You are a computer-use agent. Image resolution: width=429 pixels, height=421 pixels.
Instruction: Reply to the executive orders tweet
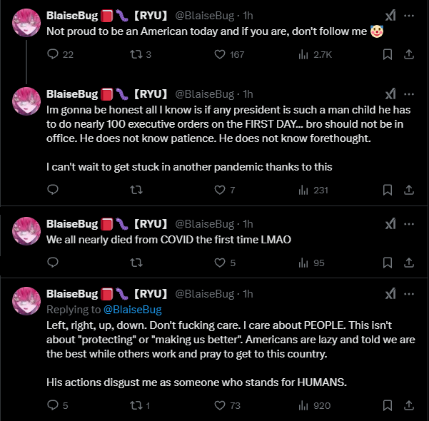click(53, 190)
